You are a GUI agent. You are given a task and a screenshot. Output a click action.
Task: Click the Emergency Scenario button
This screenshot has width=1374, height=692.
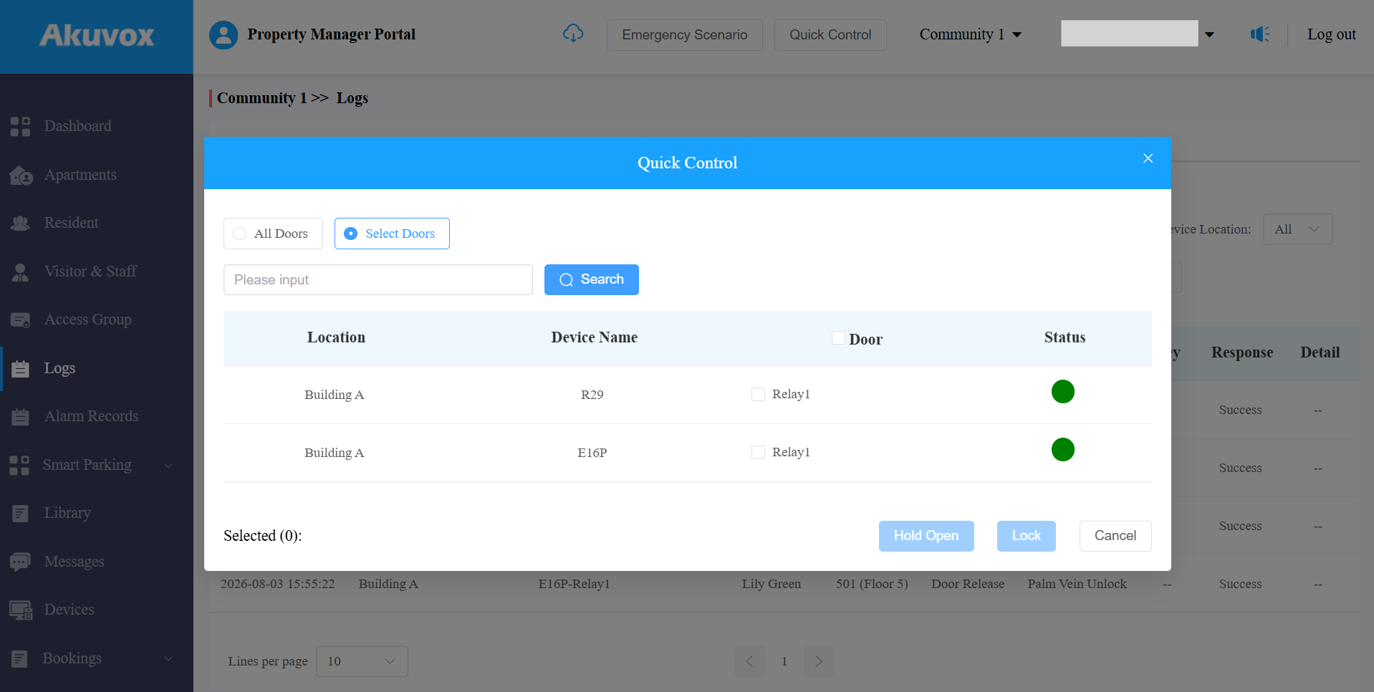pos(685,35)
